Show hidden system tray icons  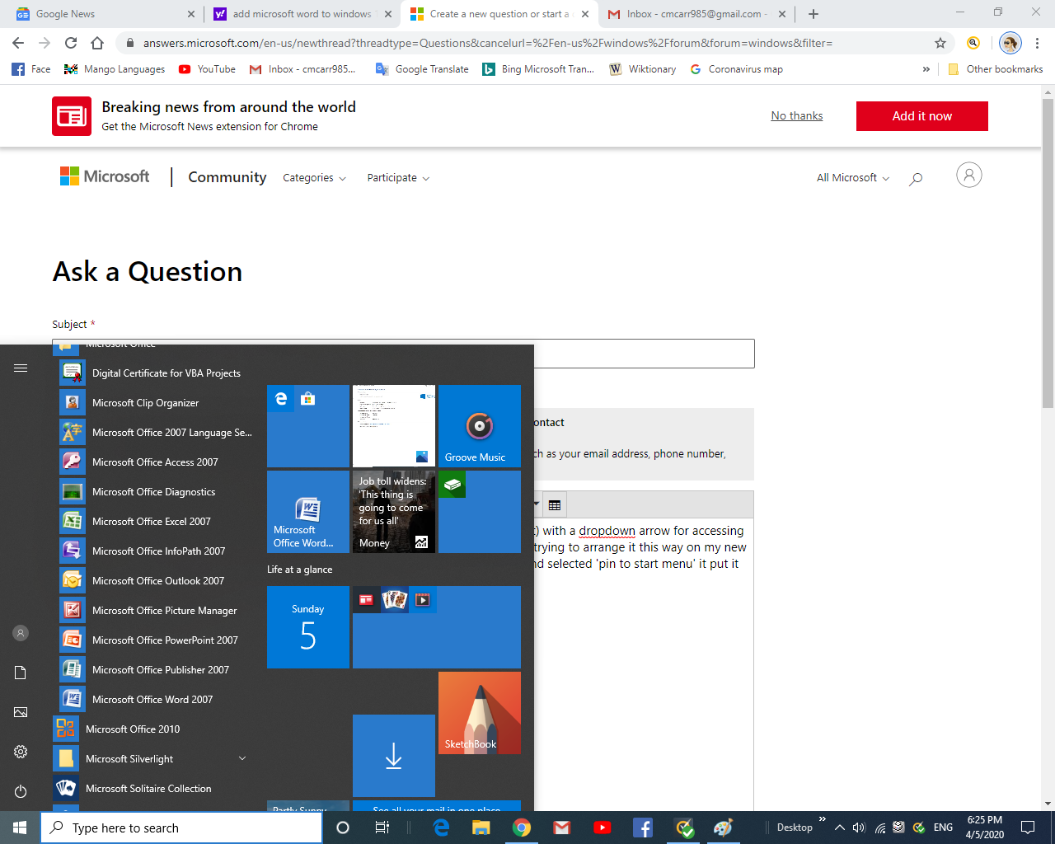click(839, 828)
